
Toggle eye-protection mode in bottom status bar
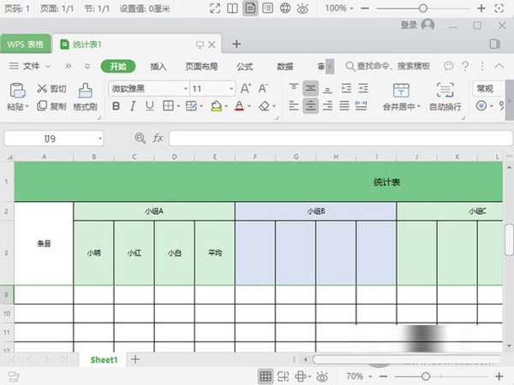pyautogui.click(x=321, y=376)
